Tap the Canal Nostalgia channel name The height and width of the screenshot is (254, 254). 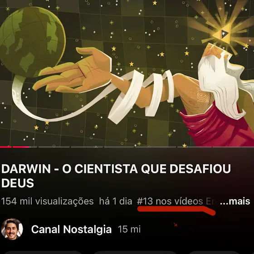72,229
